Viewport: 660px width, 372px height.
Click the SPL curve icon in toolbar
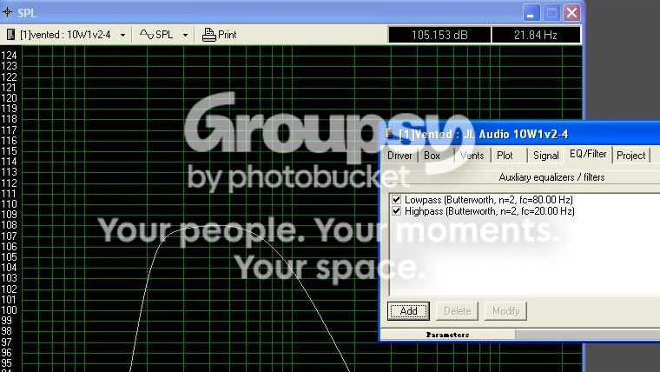pyautogui.click(x=147, y=35)
